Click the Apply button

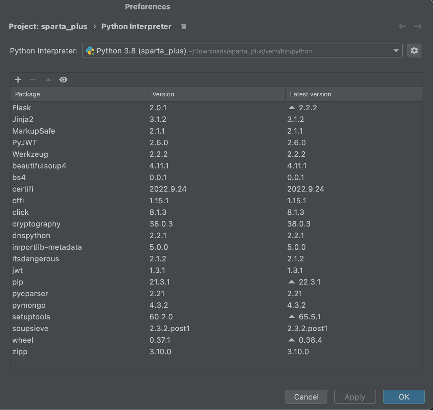[x=355, y=397]
